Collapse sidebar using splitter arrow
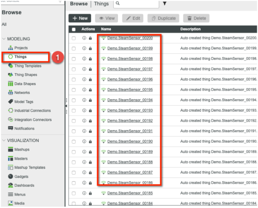 [x=66, y=106]
